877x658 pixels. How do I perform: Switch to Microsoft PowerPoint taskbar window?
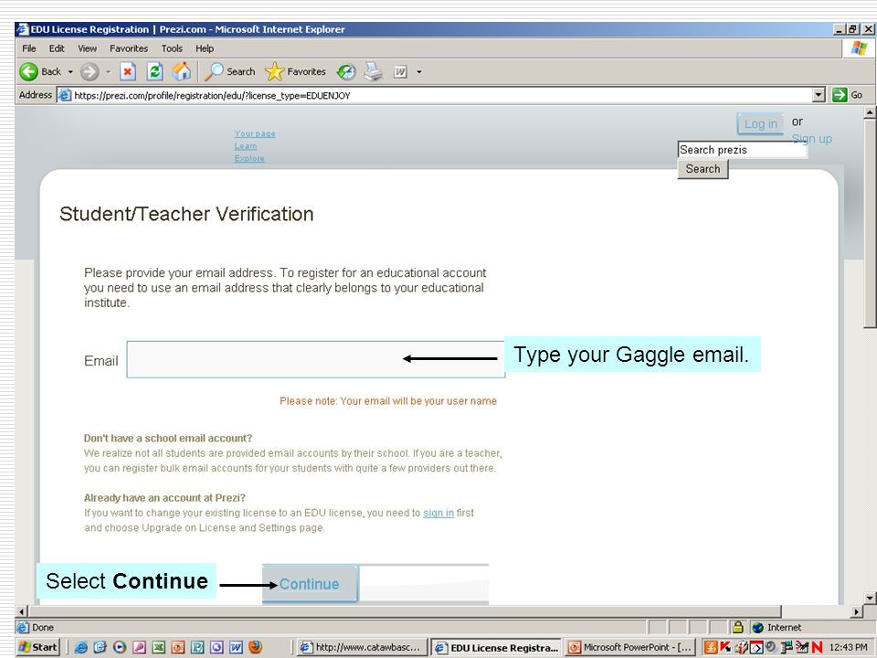pos(631,647)
